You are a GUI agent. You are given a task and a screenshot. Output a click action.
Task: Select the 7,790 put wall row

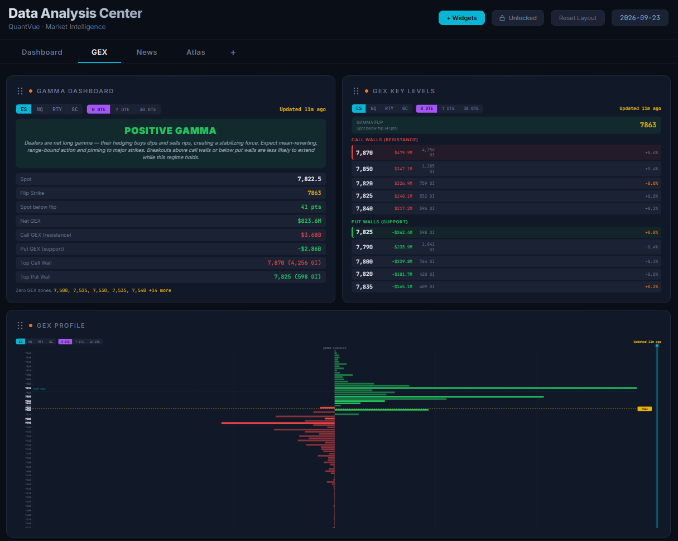click(506, 247)
